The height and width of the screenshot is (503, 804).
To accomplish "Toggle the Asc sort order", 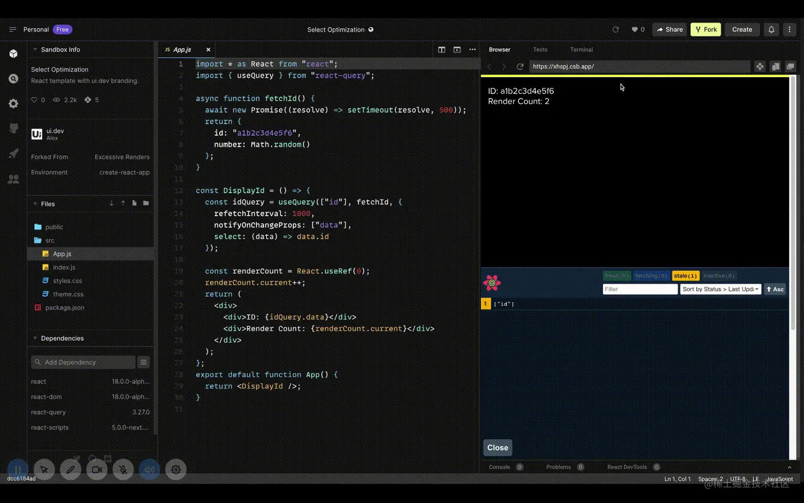I will point(775,289).
